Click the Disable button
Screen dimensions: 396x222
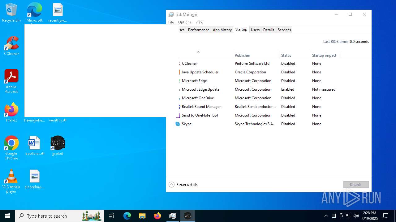pos(356,184)
